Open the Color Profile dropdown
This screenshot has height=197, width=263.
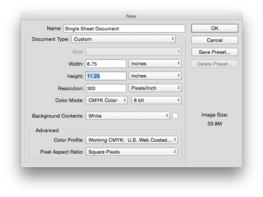tap(132, 140)
